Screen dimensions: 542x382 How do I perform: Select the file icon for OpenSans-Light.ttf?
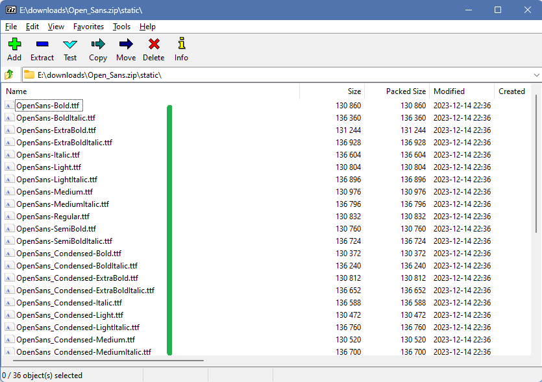tap(9, 167)
